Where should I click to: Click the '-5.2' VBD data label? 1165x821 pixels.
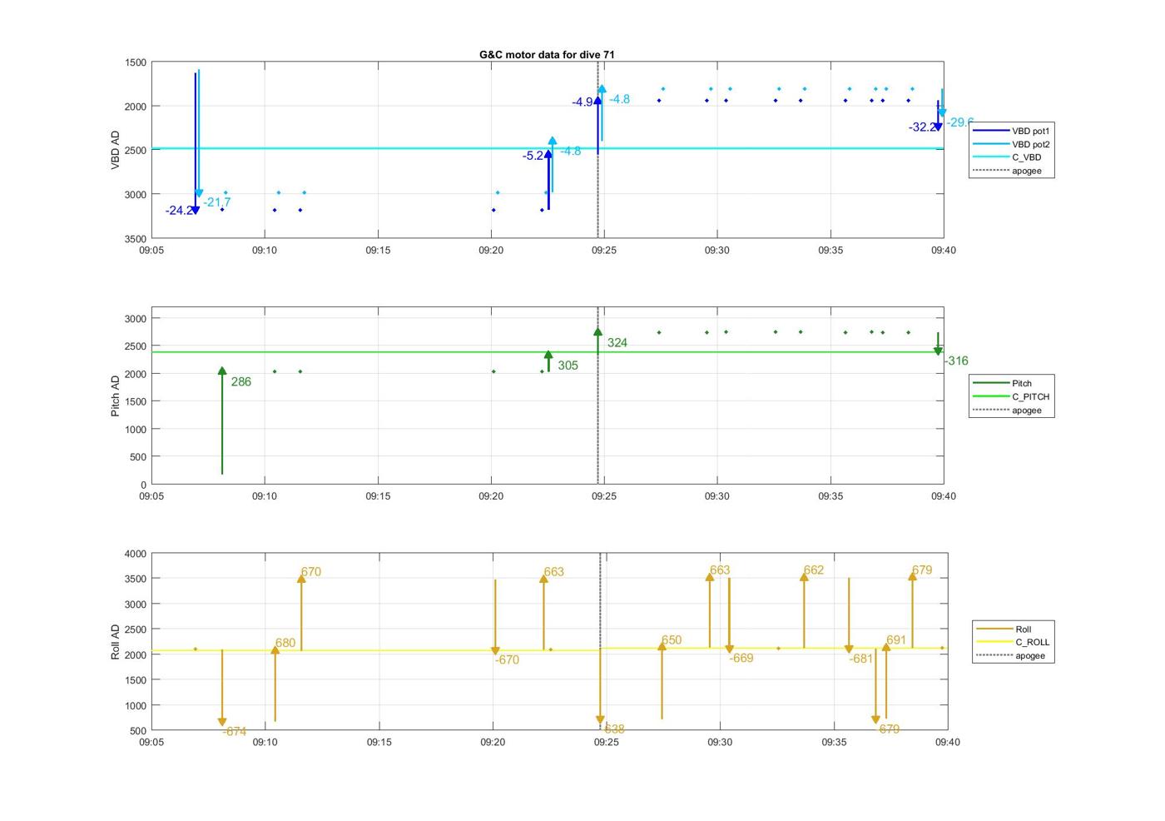(533, 156)
